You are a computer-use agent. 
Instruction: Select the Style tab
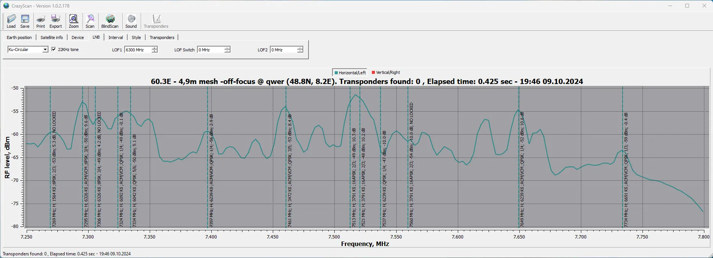pos(136,37)
